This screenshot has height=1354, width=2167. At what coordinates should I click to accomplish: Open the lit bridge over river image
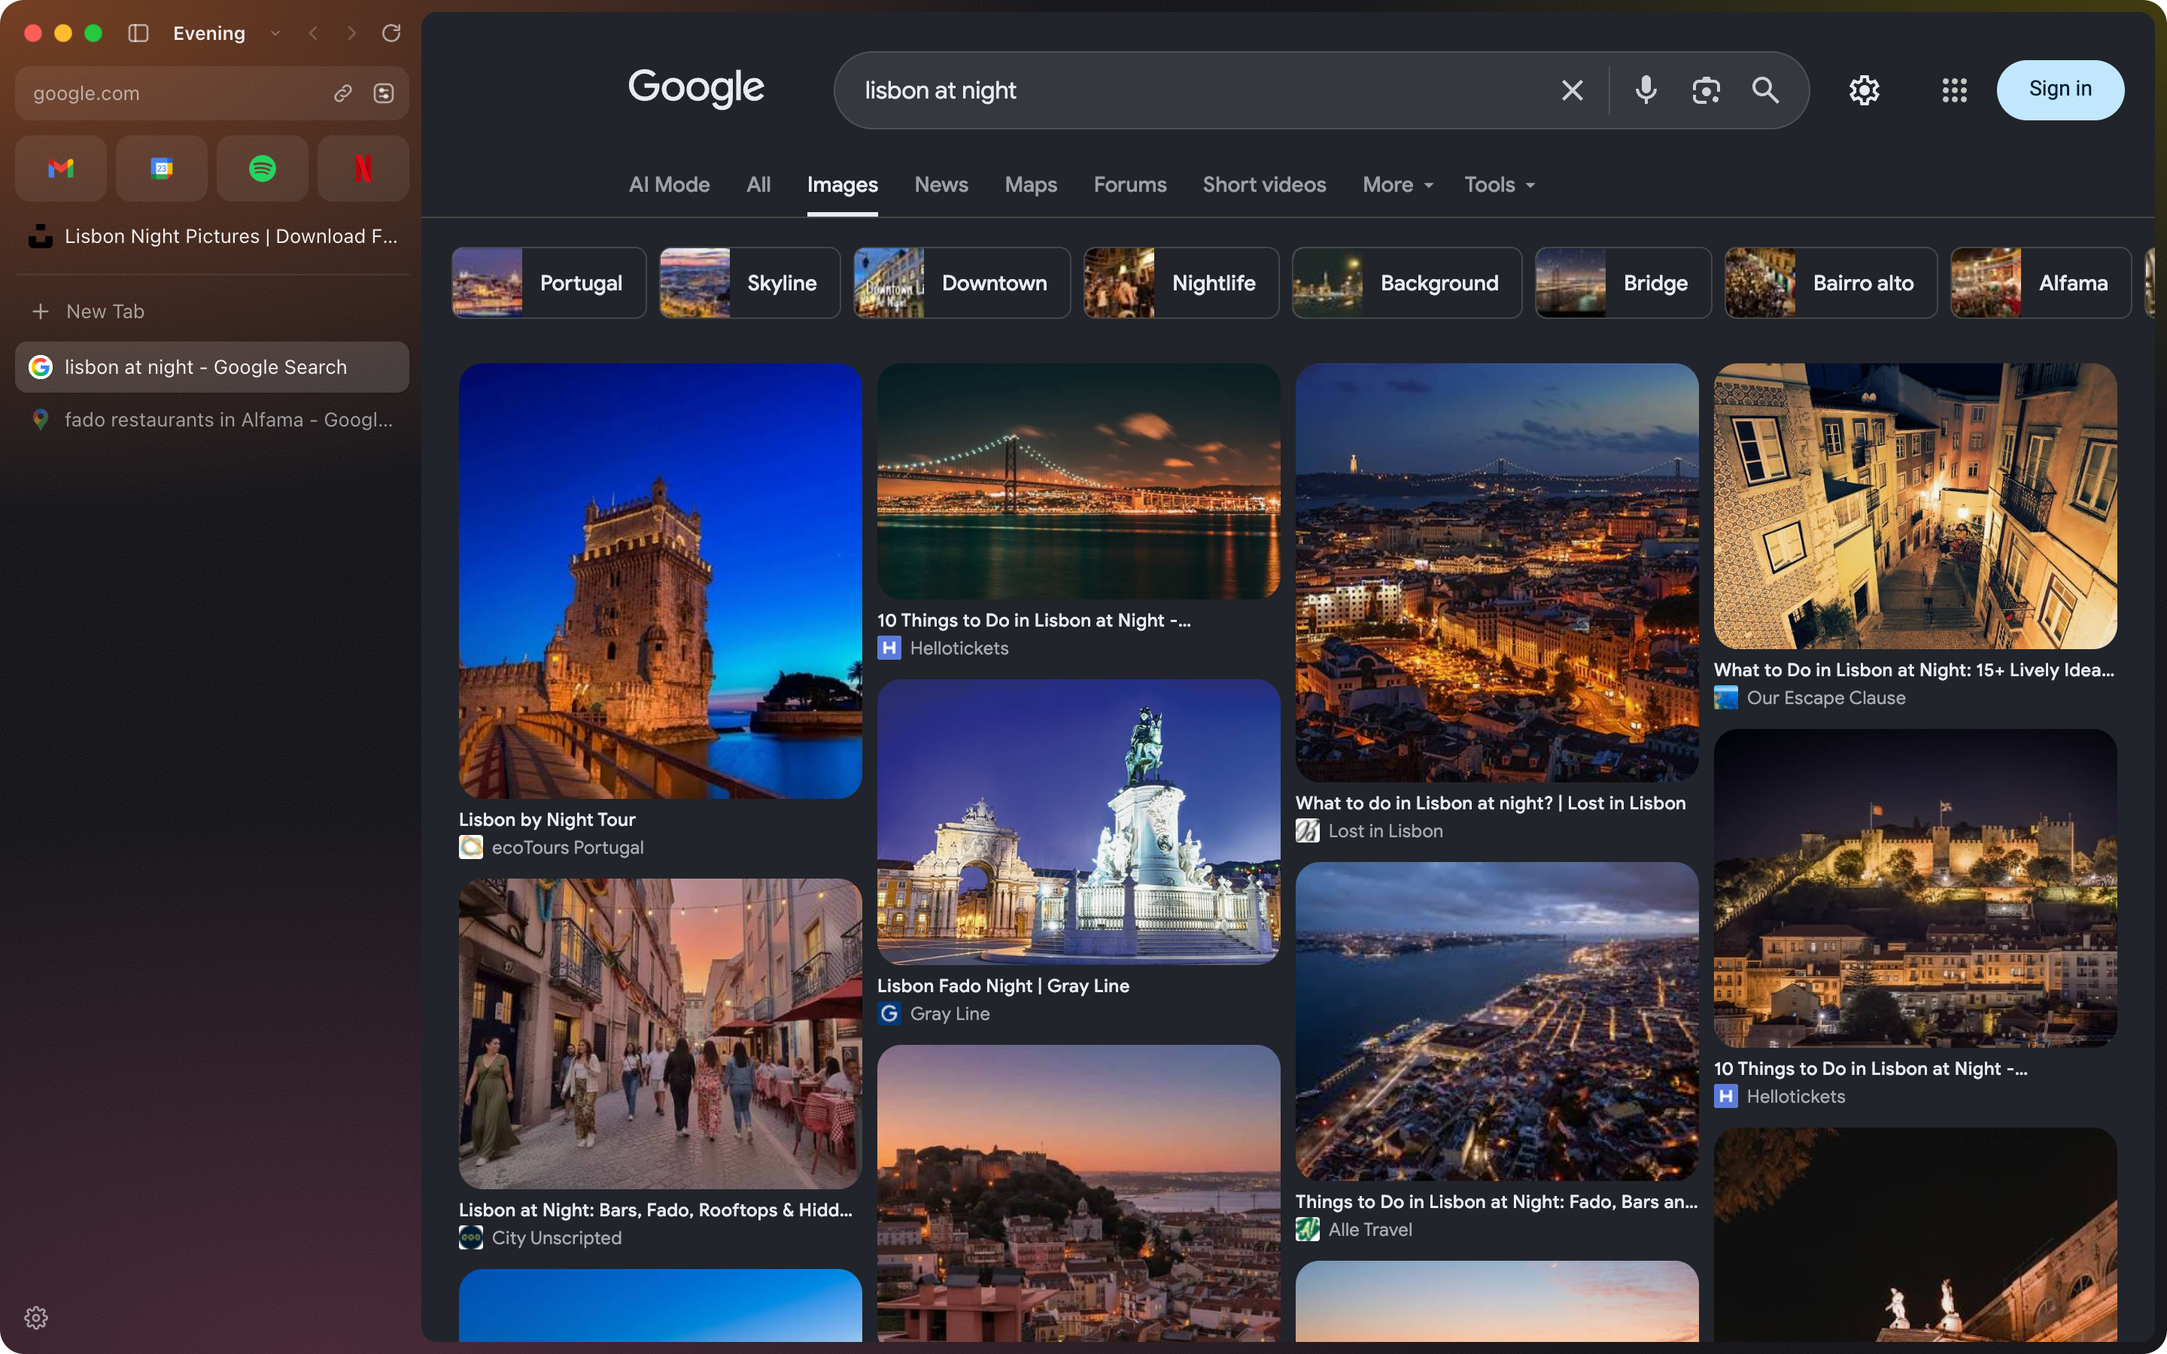tap(1078, 481)
